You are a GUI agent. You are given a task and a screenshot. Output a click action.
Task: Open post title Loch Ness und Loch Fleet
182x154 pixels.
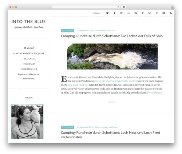(111, 135)
